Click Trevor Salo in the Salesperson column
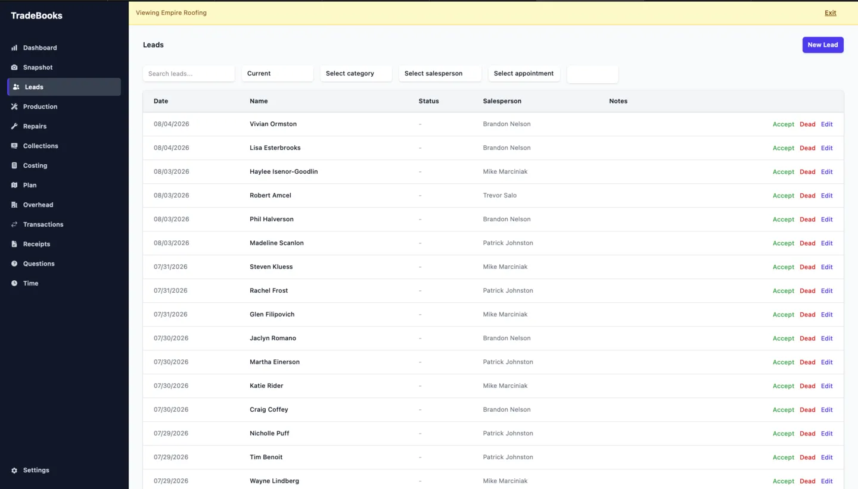This screenshot has width=858, height=489. (500, 195)
